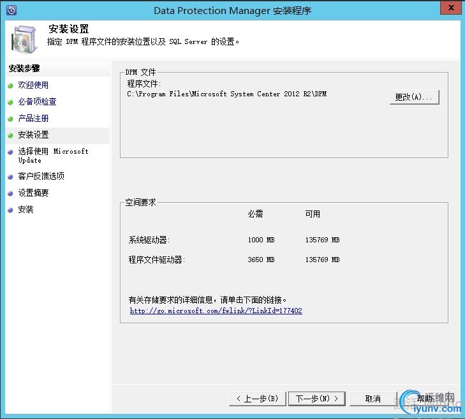Click blue bullet beside 客户反馈选项
The image size is (465, 419).
tap(10, 177)
